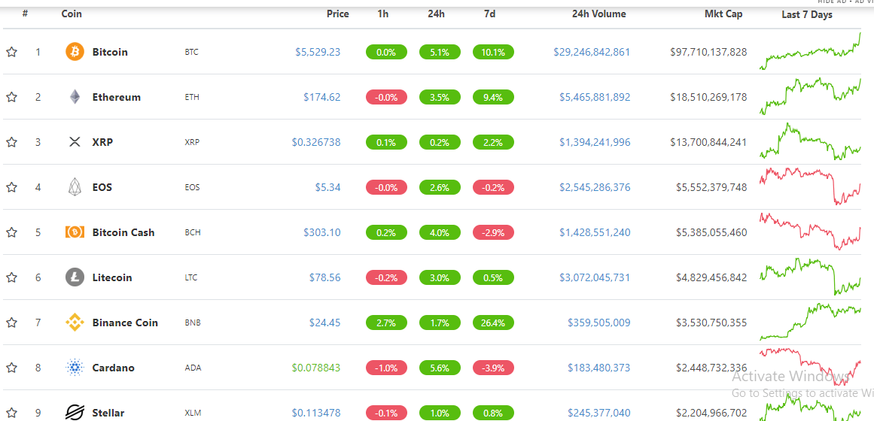Viewport: 874px width, 421px height.
Task: Click Binance Coin 7d badge 26.4%
Action: click(x=493, y=323)
